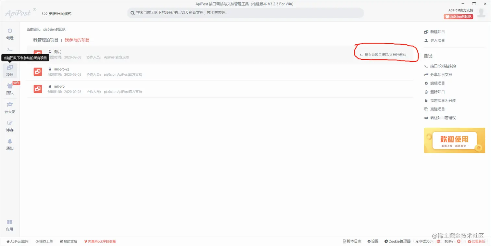Open the 最近 (Recent) sidebar icon

click(x=10, y=34)
